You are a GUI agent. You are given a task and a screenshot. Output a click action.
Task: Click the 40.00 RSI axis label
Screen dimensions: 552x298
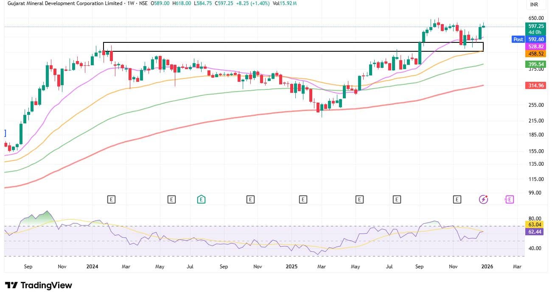coord(535,248)
